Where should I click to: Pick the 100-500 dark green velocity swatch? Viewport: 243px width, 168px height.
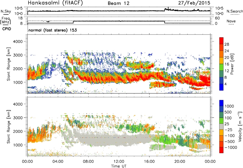pos(221,115)
